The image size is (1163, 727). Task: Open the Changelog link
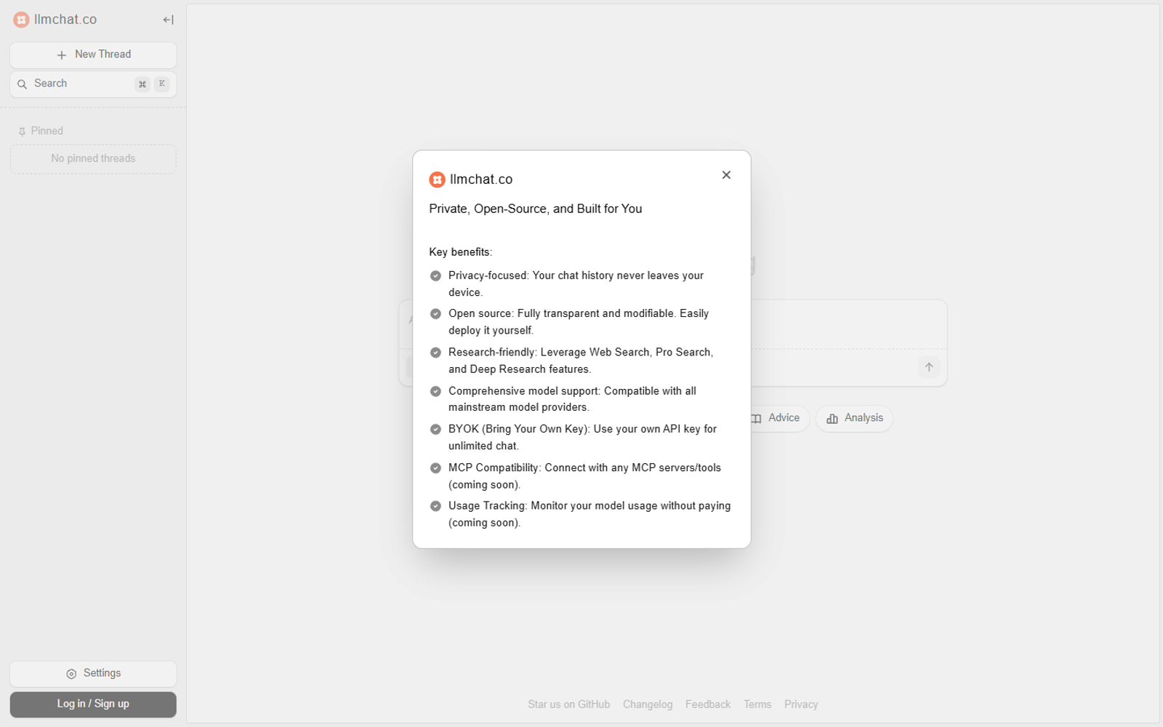(x=648, y=704)
